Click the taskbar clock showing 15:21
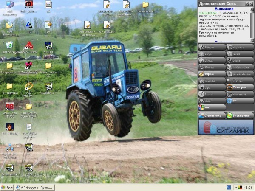 coord(248,188)
